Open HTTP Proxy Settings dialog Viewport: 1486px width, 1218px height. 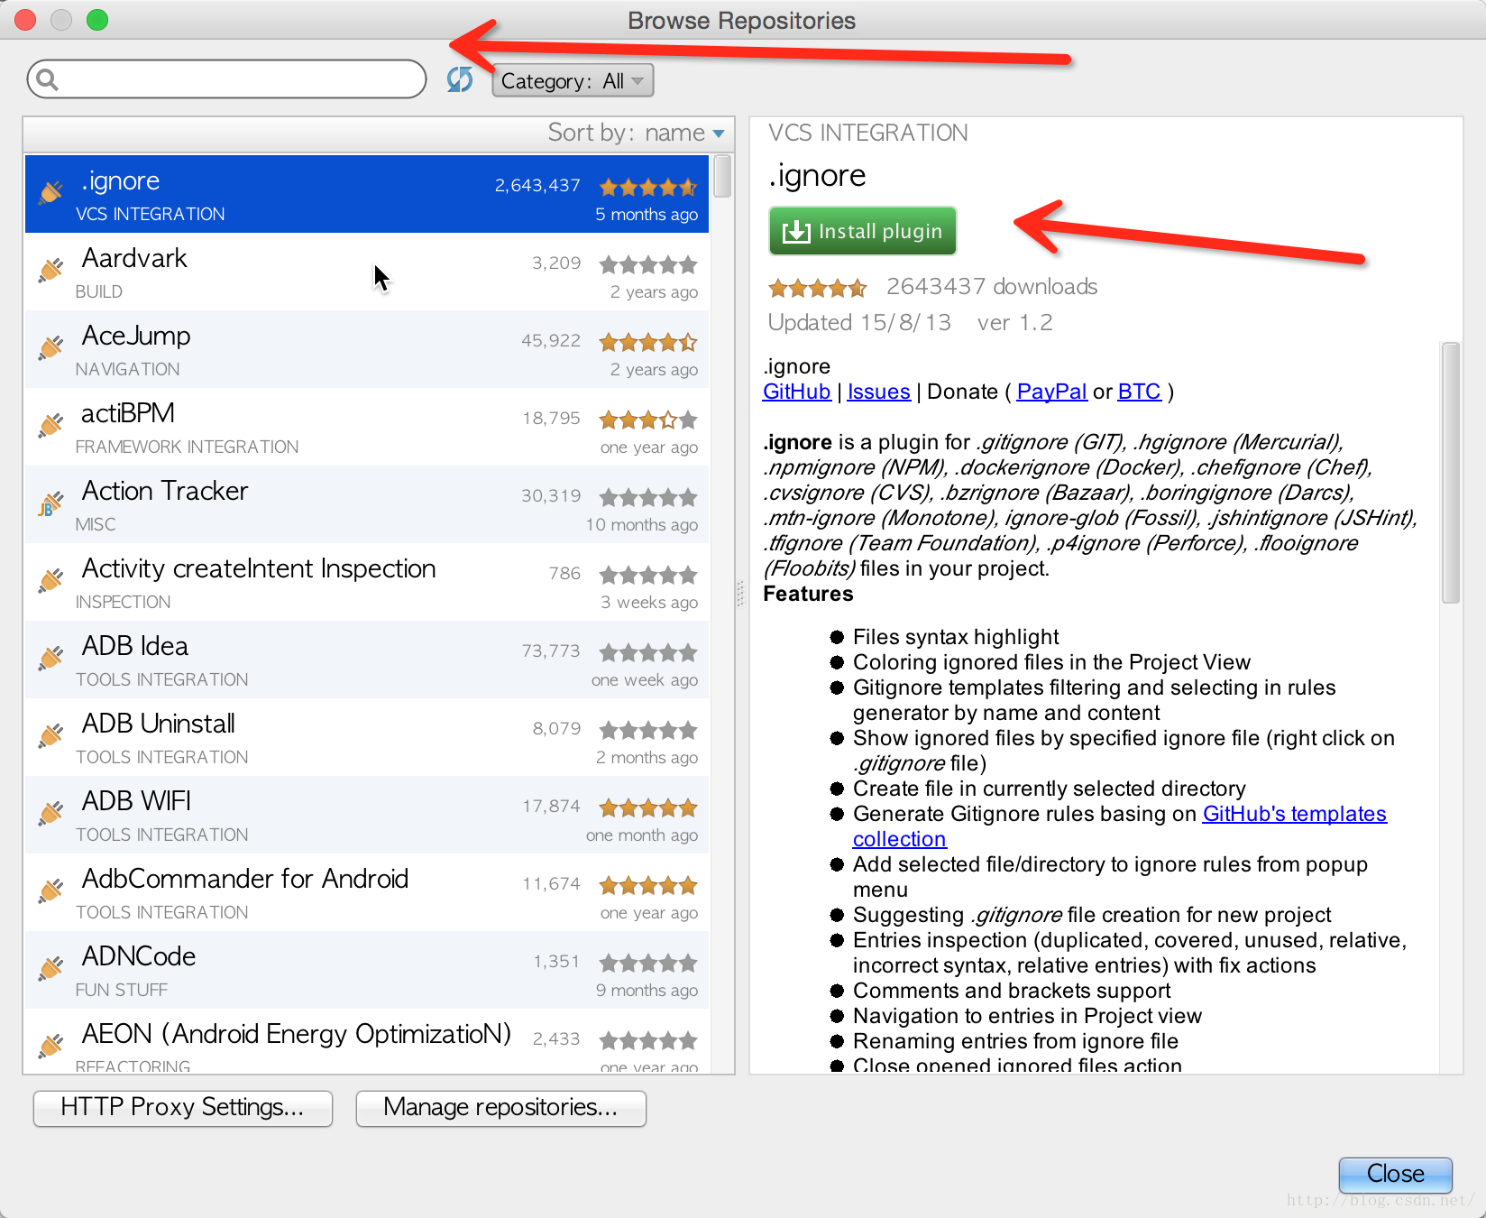coord(183,1107)
